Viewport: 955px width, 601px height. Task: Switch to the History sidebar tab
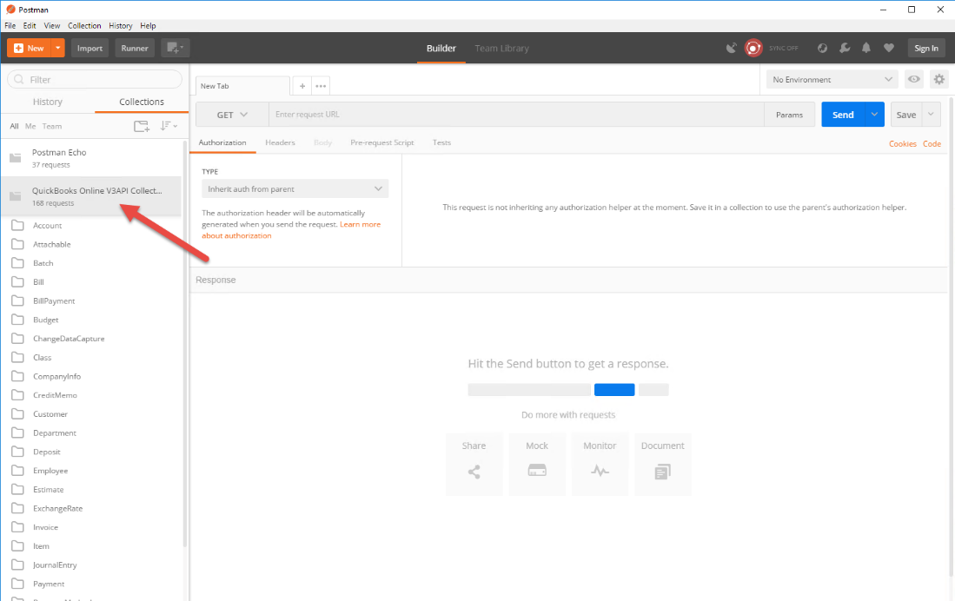pyautogui.click(x=48, y=102)
